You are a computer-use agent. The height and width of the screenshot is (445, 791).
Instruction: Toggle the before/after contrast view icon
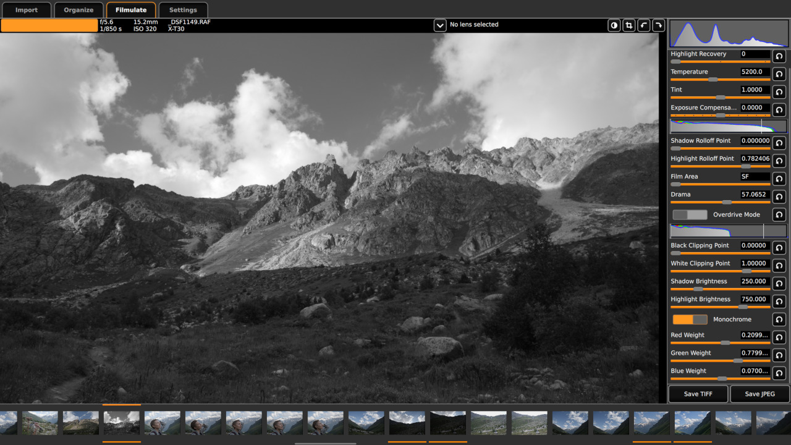614,25
